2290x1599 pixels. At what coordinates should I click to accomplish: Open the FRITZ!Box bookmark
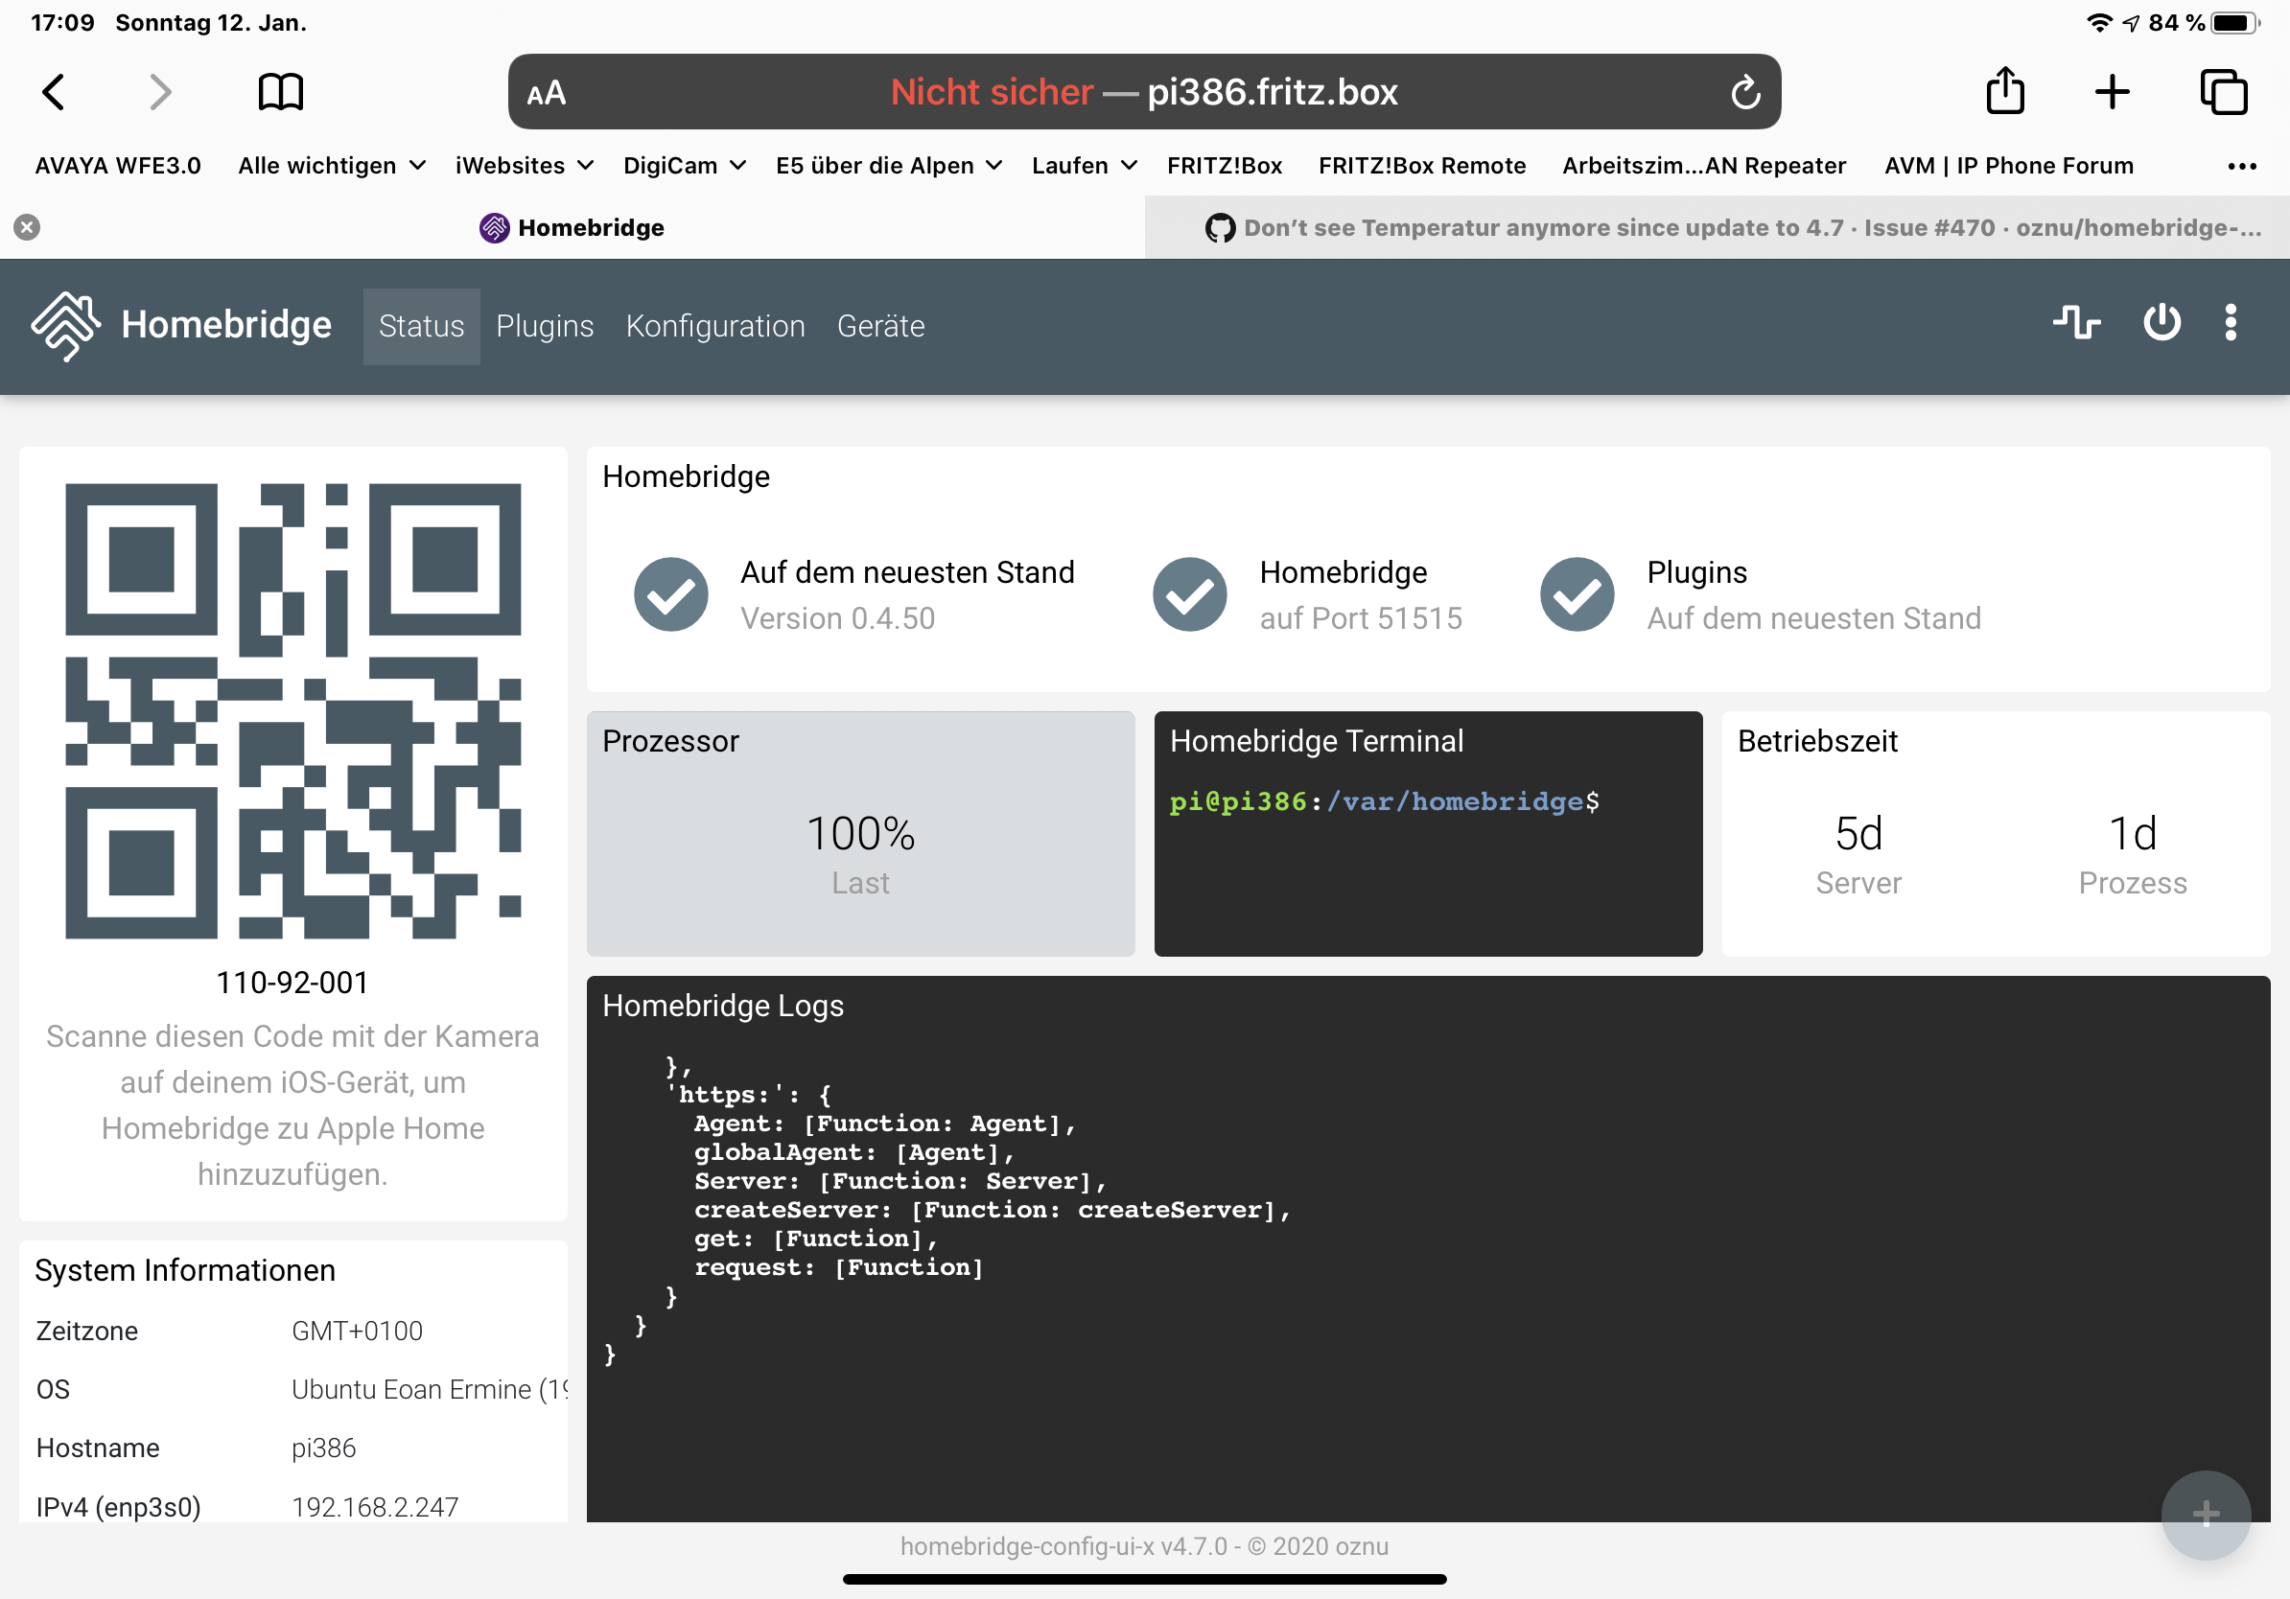click(1225, 166)
